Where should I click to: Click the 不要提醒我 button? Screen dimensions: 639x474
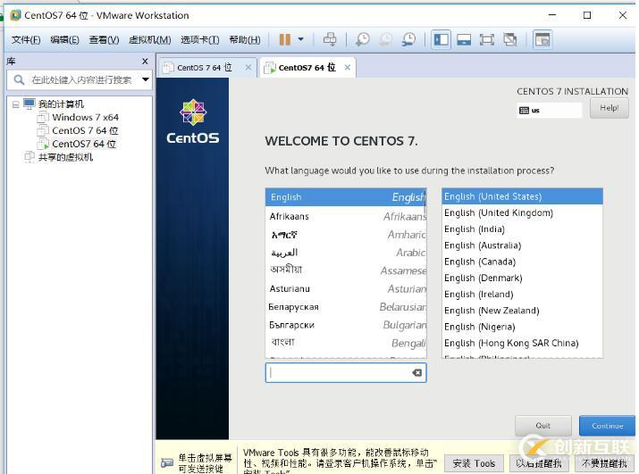(x=604, y=463)
